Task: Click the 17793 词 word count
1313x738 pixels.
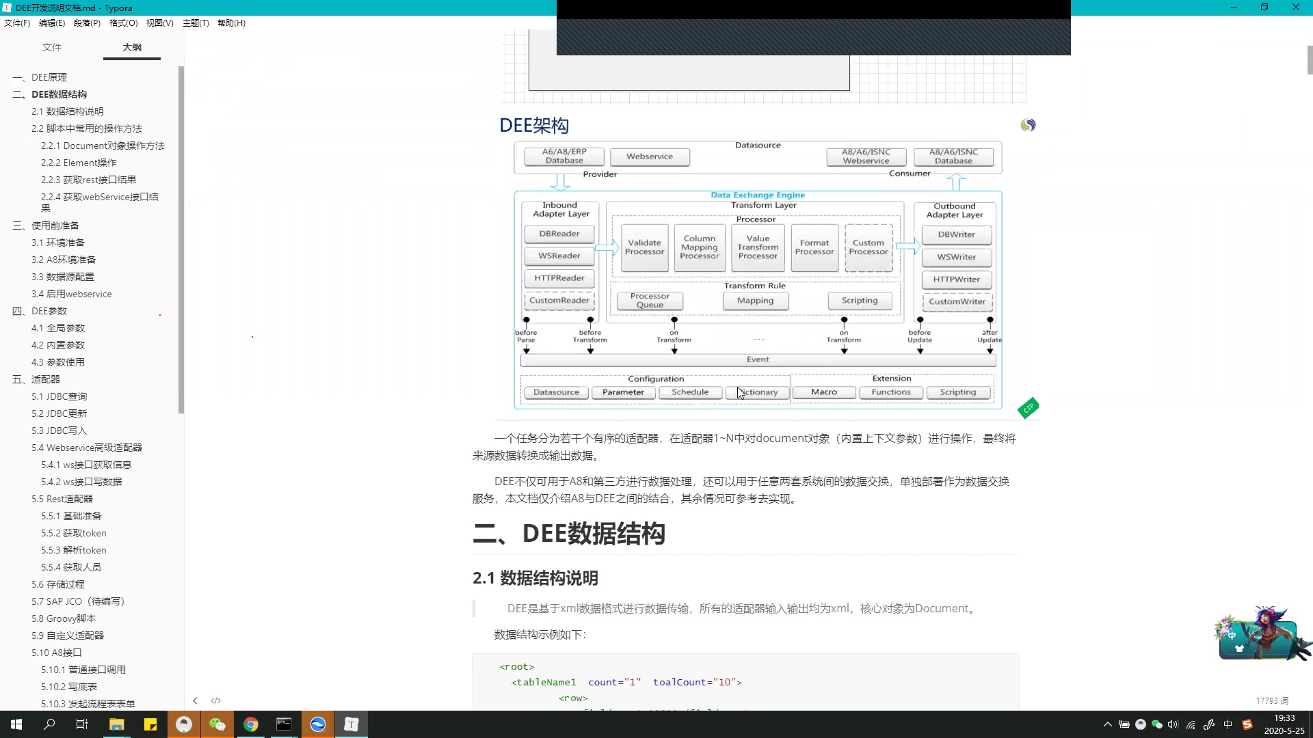Action: [x=1272, y=700]
